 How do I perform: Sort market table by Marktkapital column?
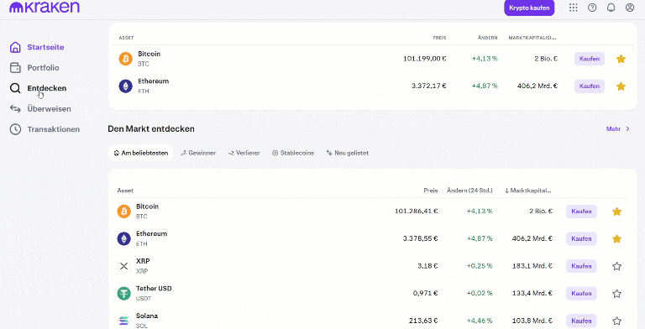click(x=528, y=191)
